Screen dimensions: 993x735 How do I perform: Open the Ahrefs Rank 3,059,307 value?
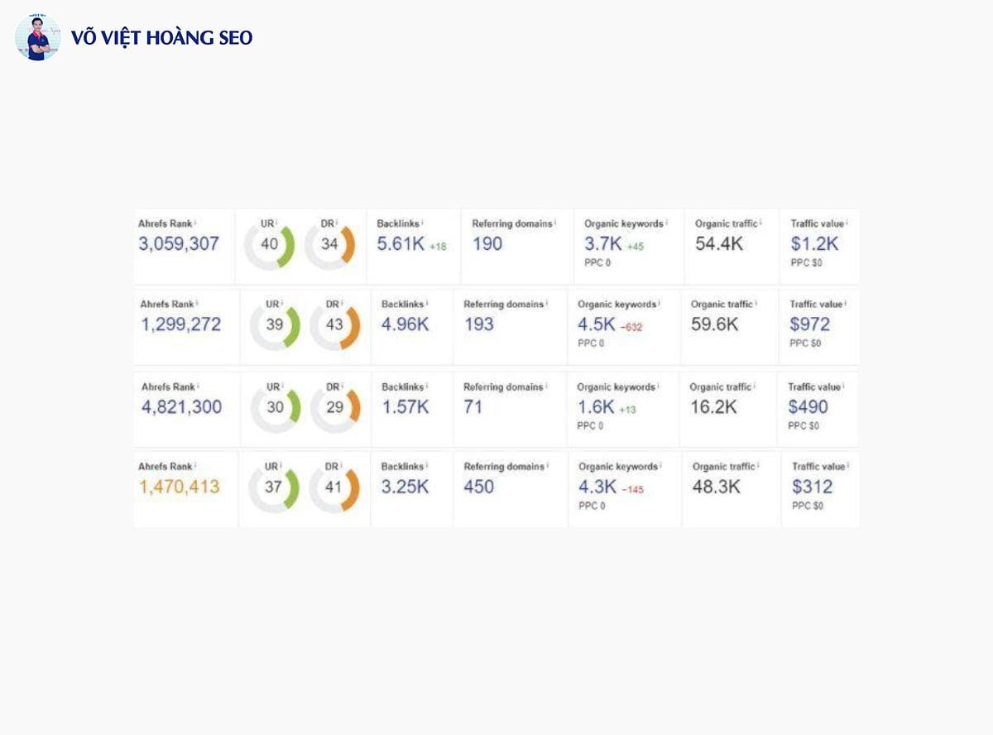pyautogui.click(x=179, y=244)
